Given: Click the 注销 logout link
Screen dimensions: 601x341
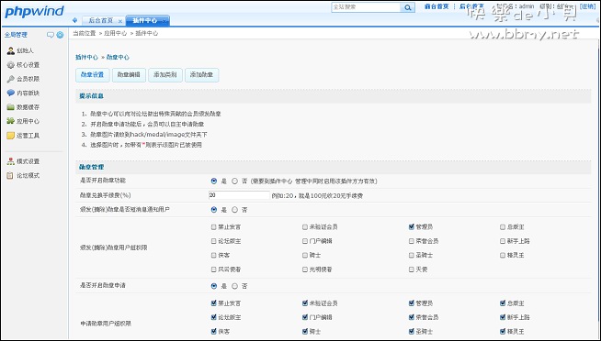Looking at the screenshot, I should coord(588,6).
